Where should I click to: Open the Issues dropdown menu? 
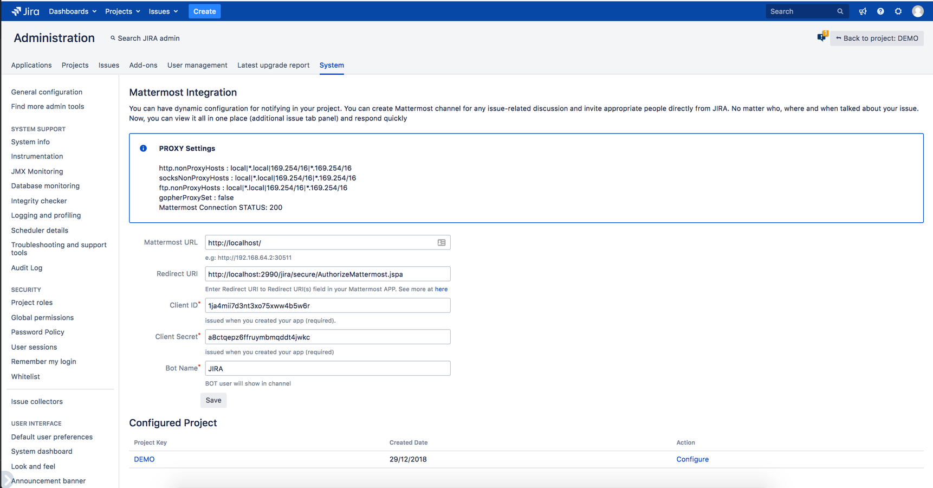pos(163,11)
